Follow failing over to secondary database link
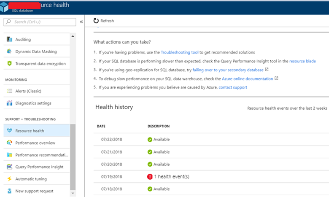 (228, 70)
